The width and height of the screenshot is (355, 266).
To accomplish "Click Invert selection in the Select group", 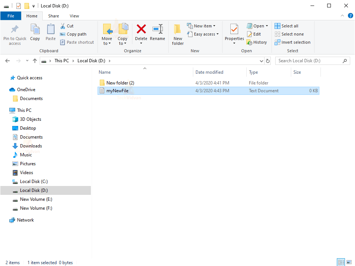I will [292, 42].
